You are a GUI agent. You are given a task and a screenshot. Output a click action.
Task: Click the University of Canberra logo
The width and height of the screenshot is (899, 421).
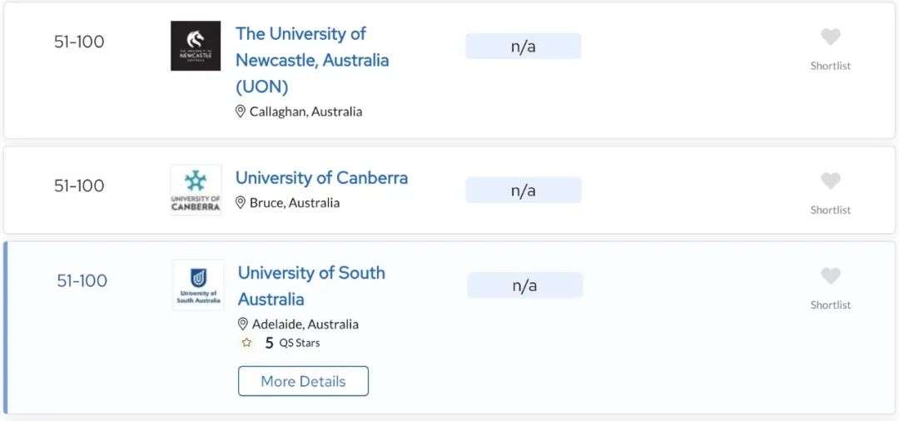[196, 191]
